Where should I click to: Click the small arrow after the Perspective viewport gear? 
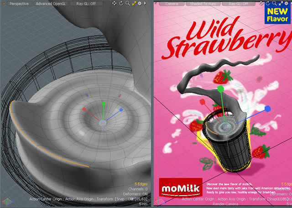pyautogui.click(x=145, y=3)
